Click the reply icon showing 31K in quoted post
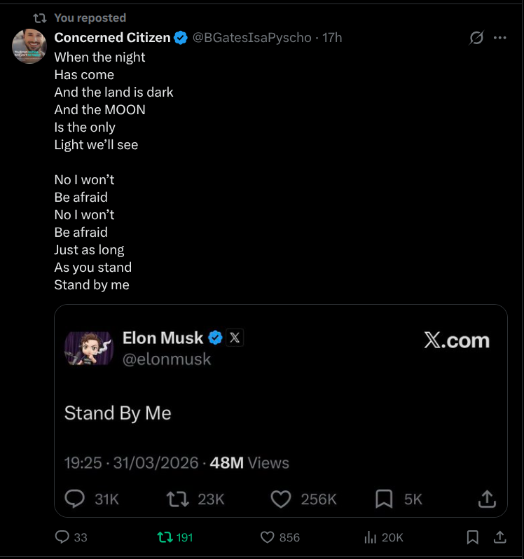524x559 pixels. pos(75,499)
